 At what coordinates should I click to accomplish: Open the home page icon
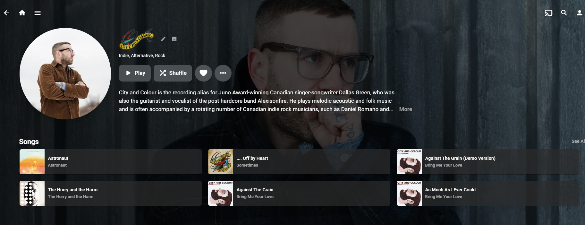pos(22,13)
